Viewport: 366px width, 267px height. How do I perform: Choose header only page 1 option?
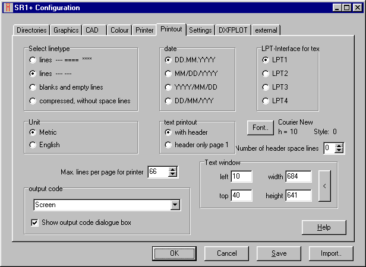coord(169,145)
